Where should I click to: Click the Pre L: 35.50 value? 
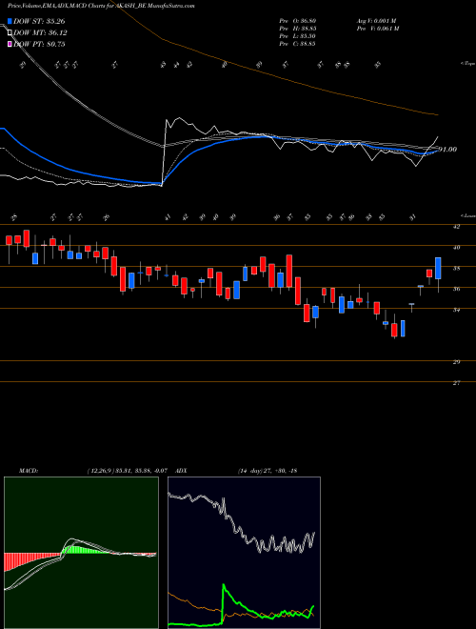298,35
